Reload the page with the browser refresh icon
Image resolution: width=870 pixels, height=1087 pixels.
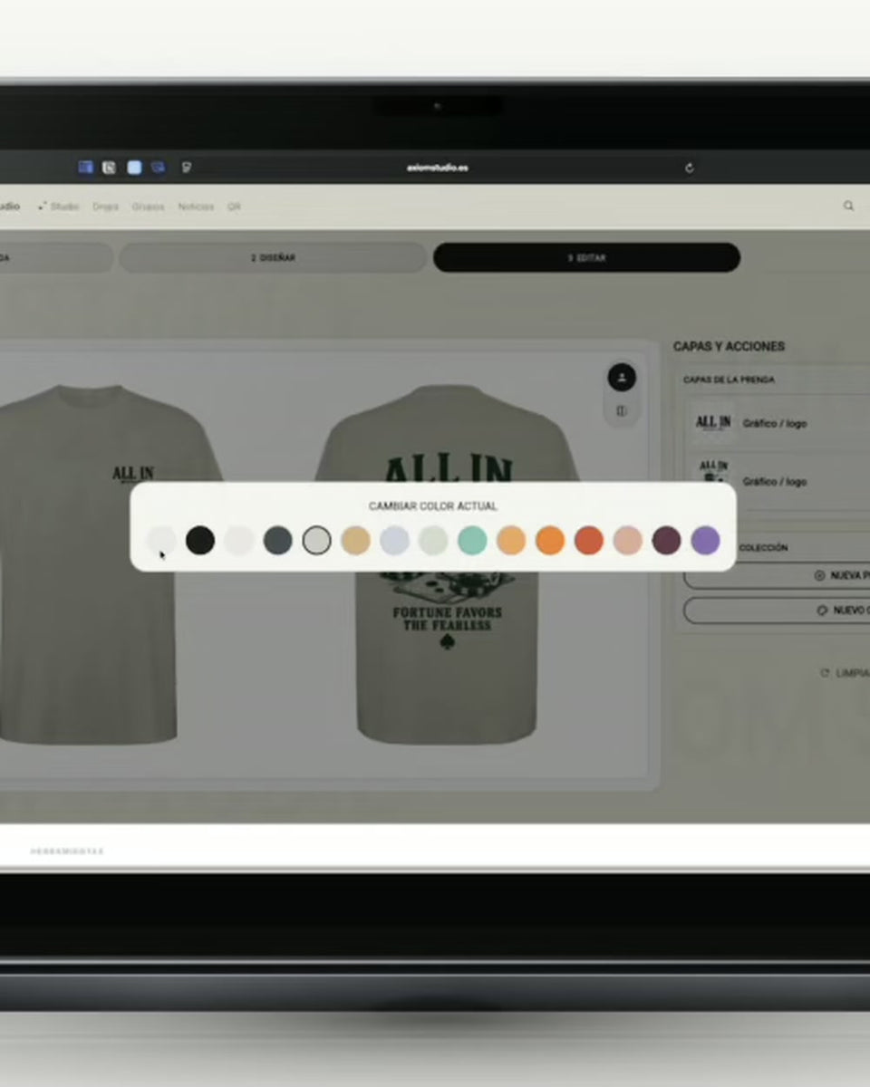pos(689,168)
